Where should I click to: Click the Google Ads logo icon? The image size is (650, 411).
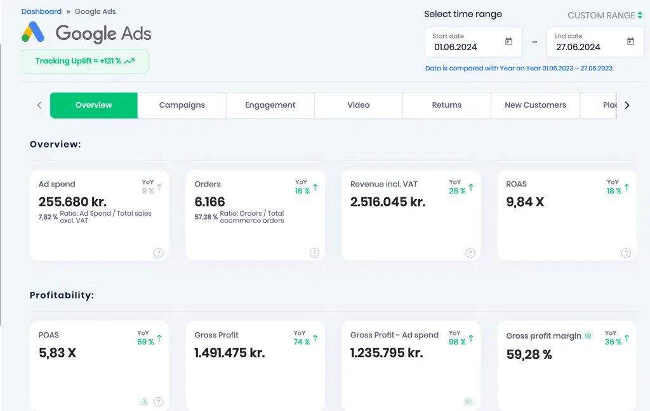(33, 32)
